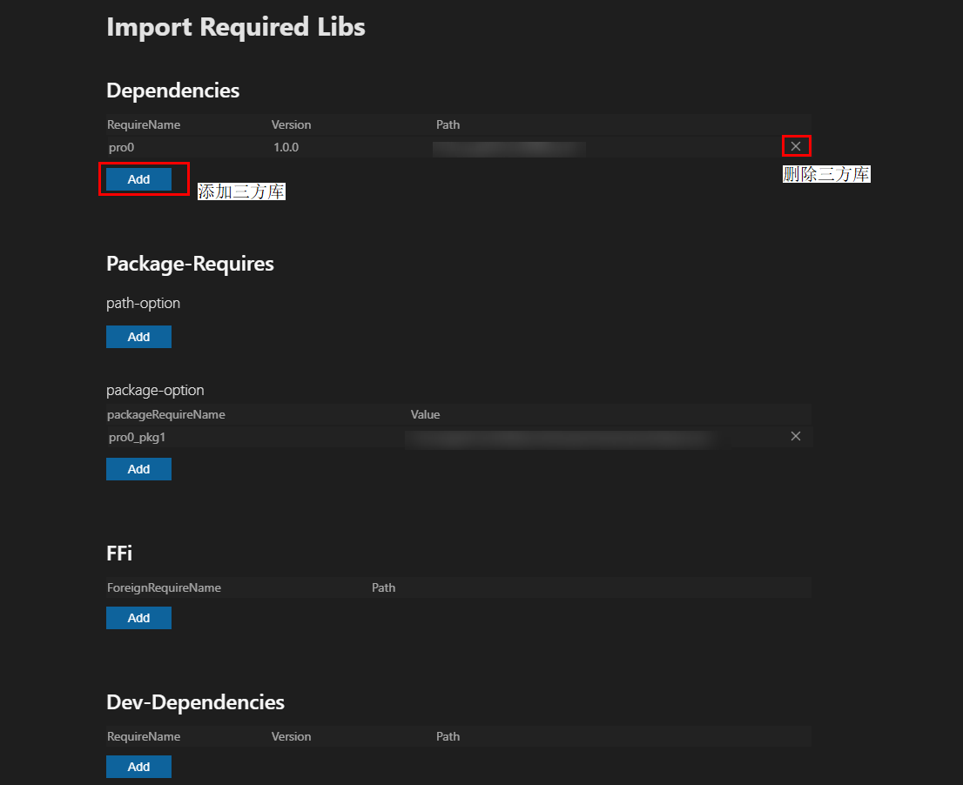The height and width of the screenshot is (785, 963).
Task: Click Add under Dependencies table
Action: (139, 179)
